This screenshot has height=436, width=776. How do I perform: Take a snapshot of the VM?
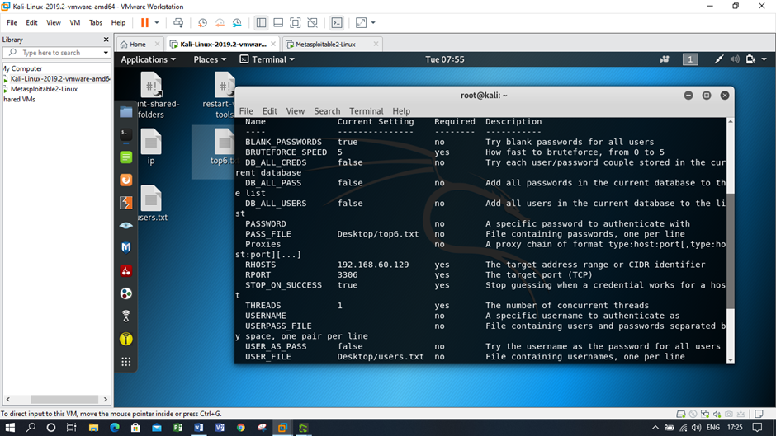[x=202, y=23]
